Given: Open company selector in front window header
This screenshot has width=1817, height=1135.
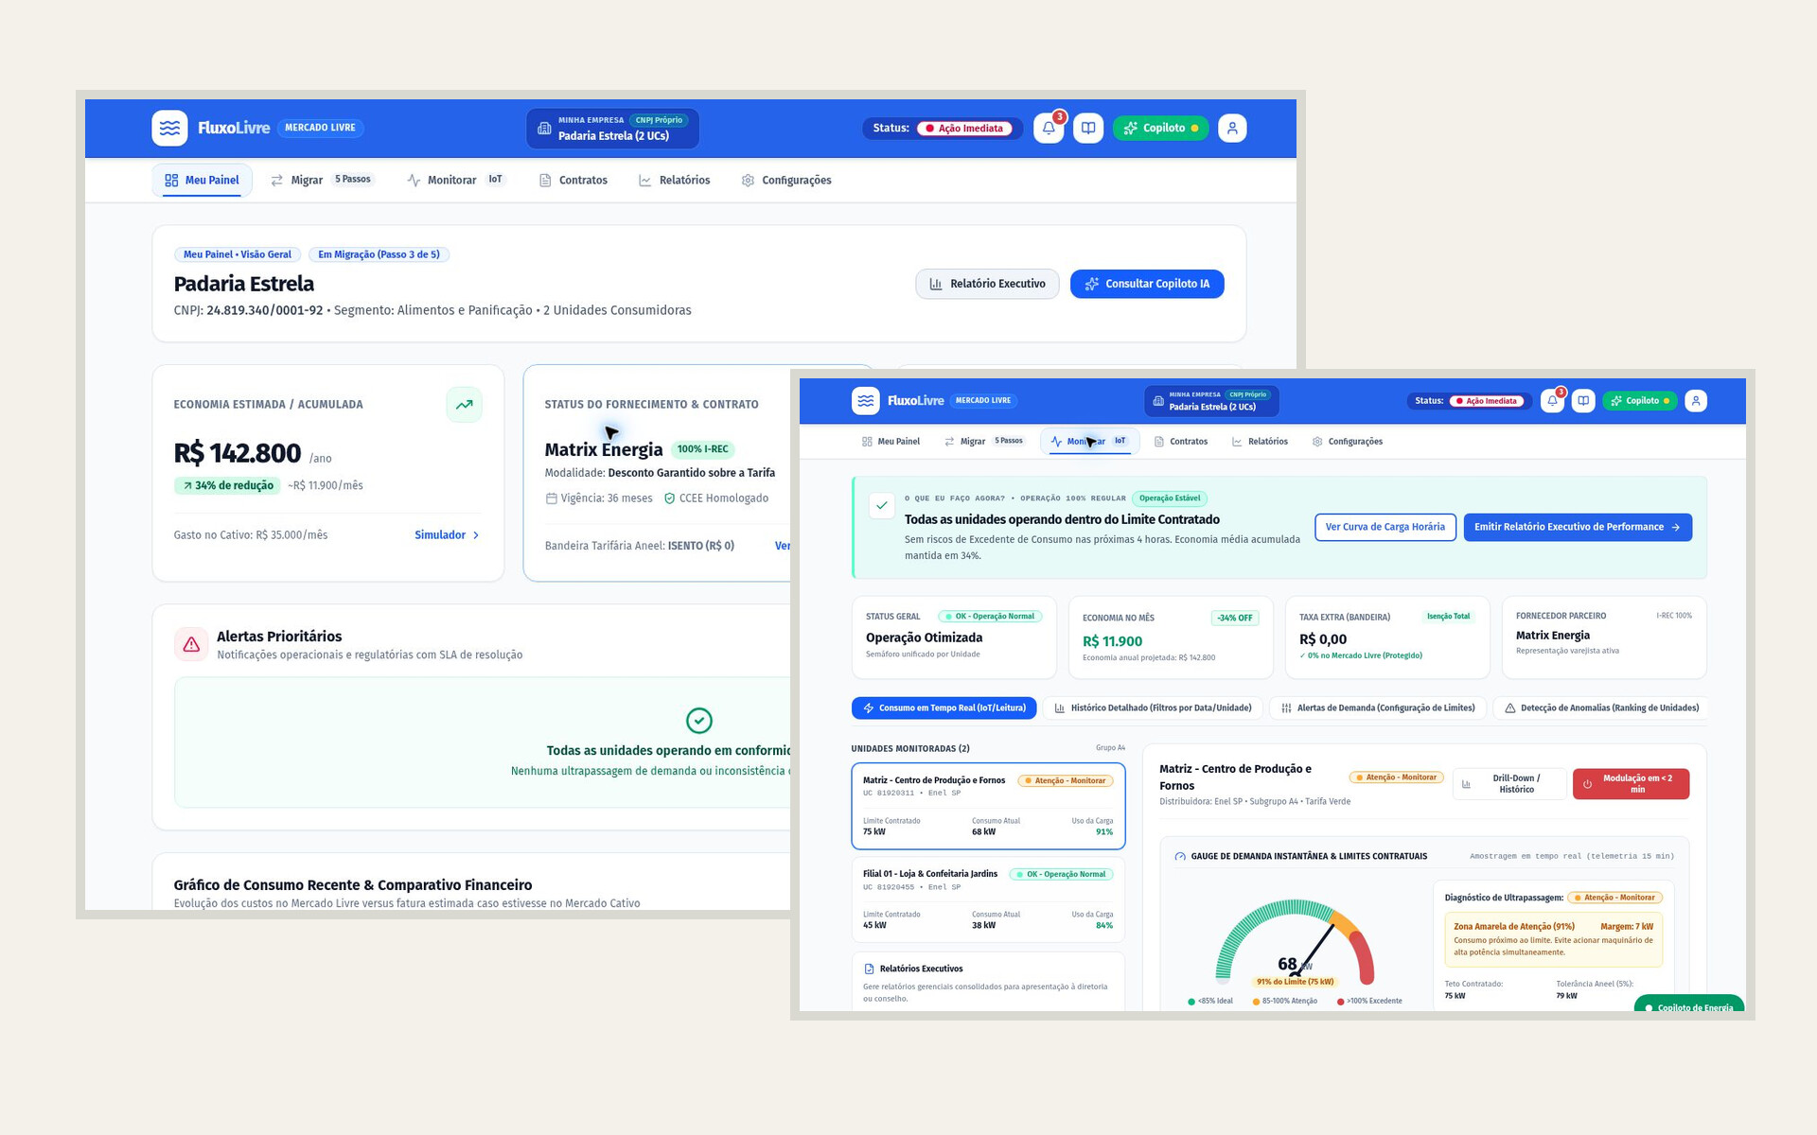Looking at the screenshot, I should (1211, 401).
